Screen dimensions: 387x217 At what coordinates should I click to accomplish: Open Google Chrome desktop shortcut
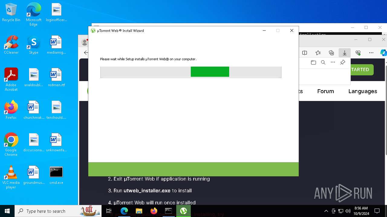(x=11, y=145)
